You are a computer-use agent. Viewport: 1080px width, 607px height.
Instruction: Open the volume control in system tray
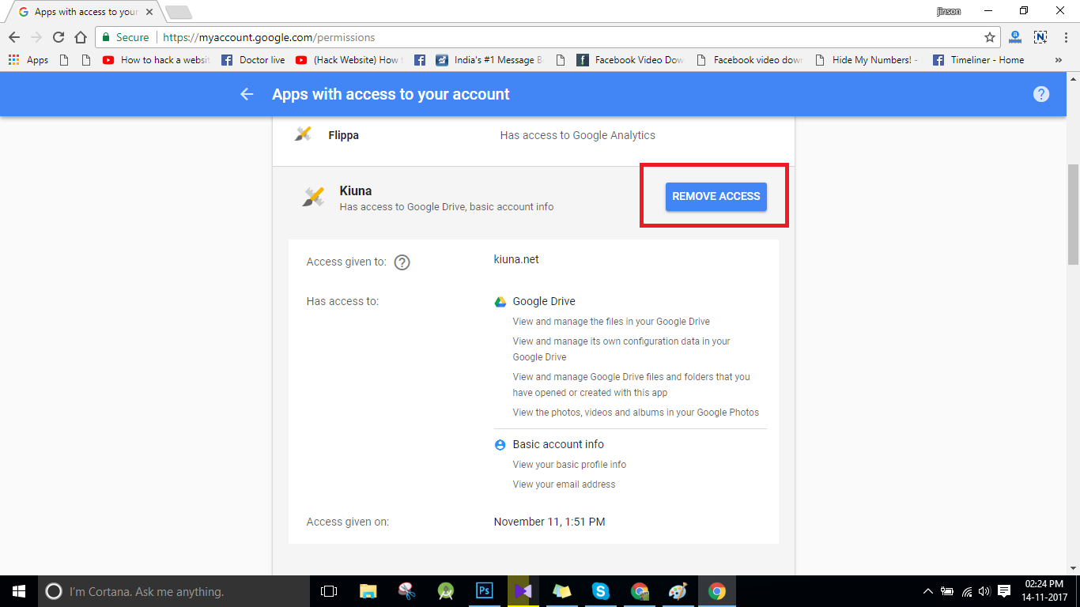click(984, 591)
